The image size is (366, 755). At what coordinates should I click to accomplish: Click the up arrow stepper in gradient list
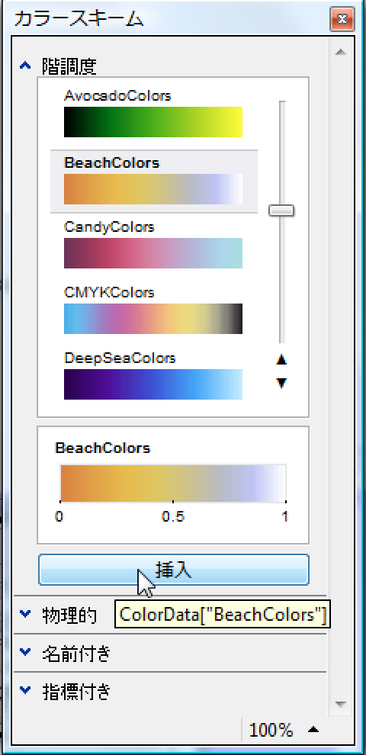coord(281,360)
